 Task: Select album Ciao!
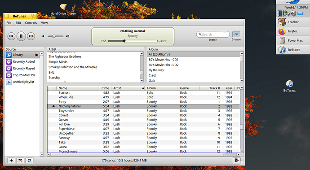pyautogui.click(x=194, y=75)
